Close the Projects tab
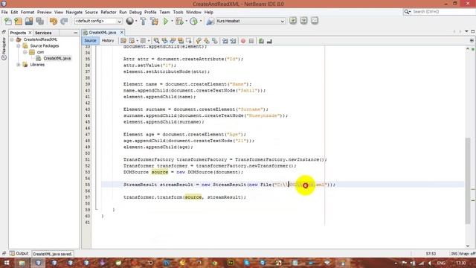Screen dimensions: 476x268 pos(30,33)
